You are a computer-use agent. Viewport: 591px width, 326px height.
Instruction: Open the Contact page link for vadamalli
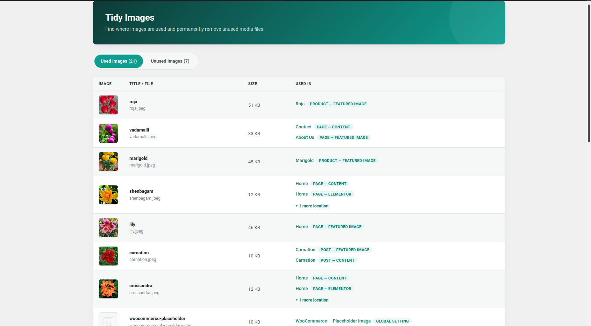coord(304,127)
